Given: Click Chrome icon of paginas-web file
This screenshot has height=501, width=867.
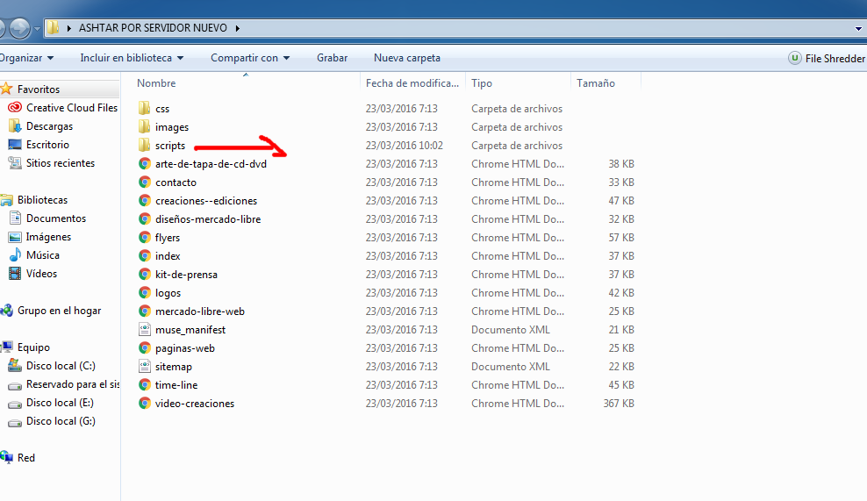Looking at the screenshot, I should [x=144, y=347].
